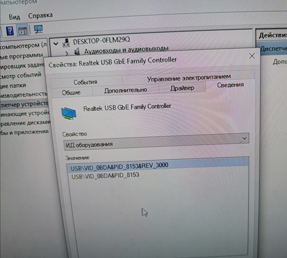
Task: Click the Realtek network adapter icon in dialog
Action: [x=69, y=113]
